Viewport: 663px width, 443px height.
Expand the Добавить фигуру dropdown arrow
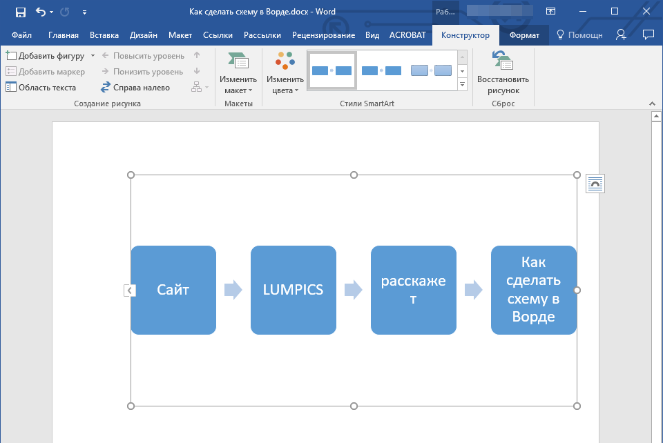93,56
